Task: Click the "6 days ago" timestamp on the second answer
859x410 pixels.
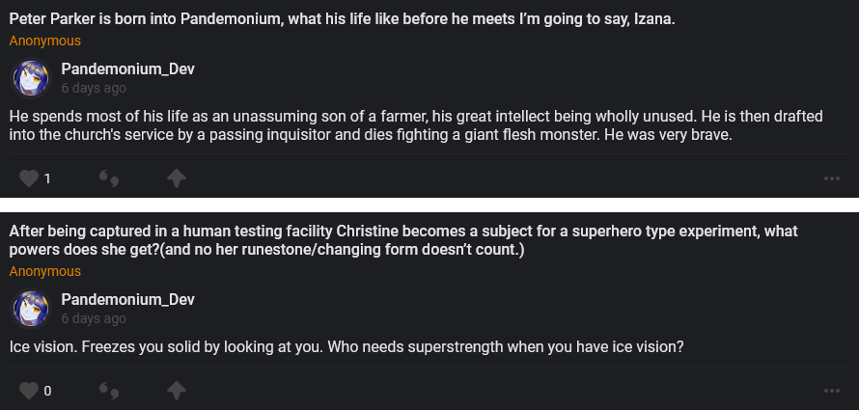Action: (94, 318)
